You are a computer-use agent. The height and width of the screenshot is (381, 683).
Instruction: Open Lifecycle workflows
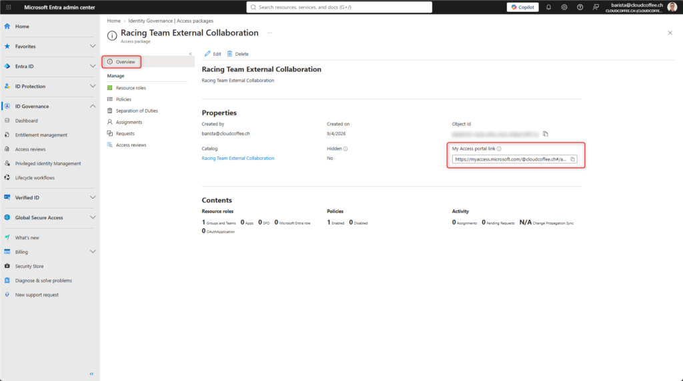[x=35, y=178]
